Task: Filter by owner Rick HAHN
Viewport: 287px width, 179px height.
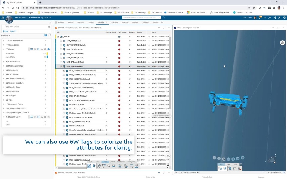Action: (x=10, y=54)
